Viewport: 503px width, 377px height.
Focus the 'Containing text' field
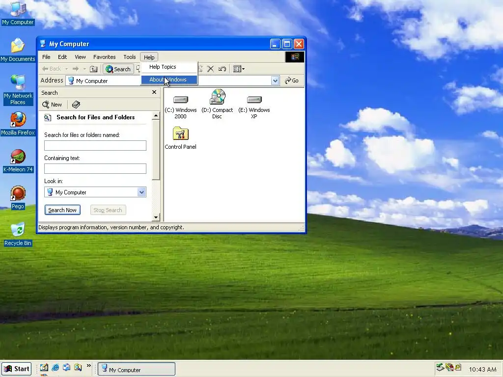pos(95,169)
